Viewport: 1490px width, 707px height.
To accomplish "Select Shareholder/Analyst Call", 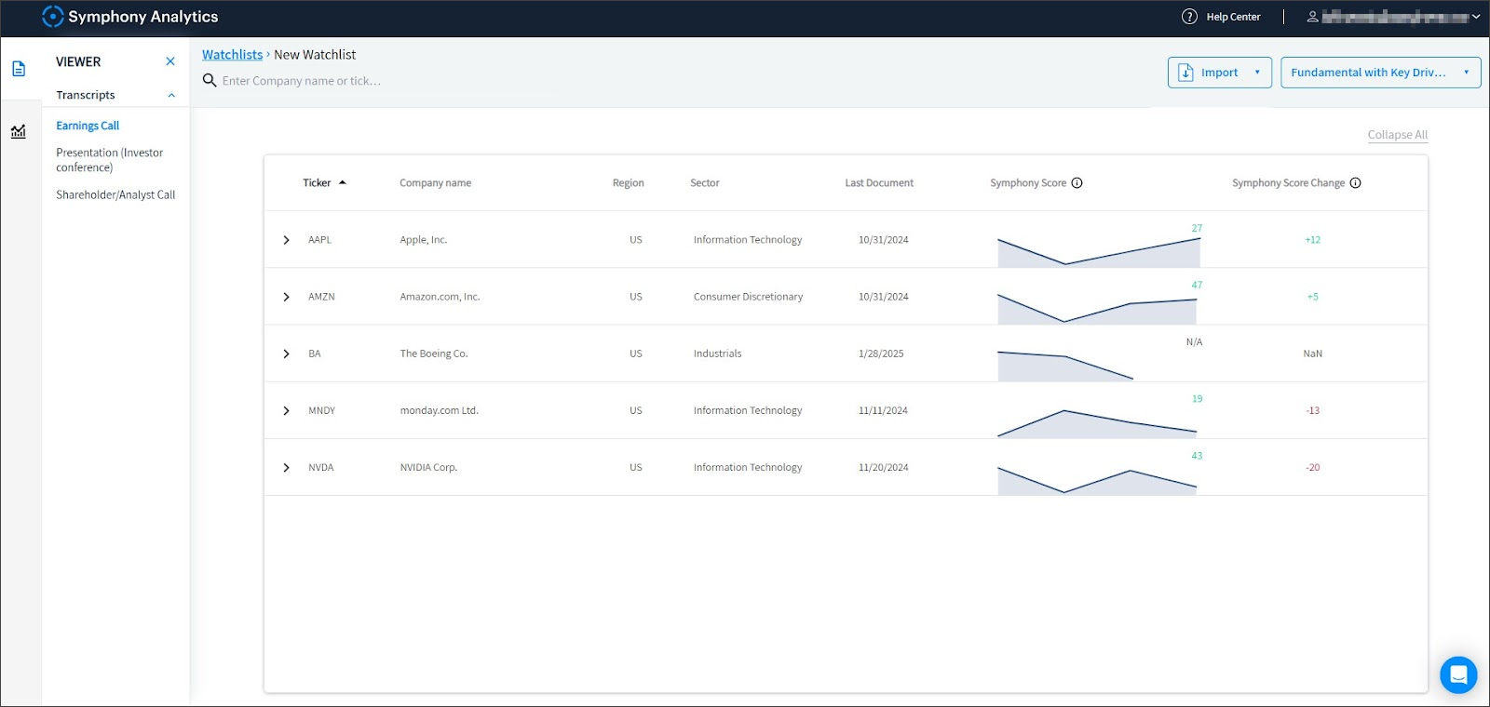I will 115,194.
